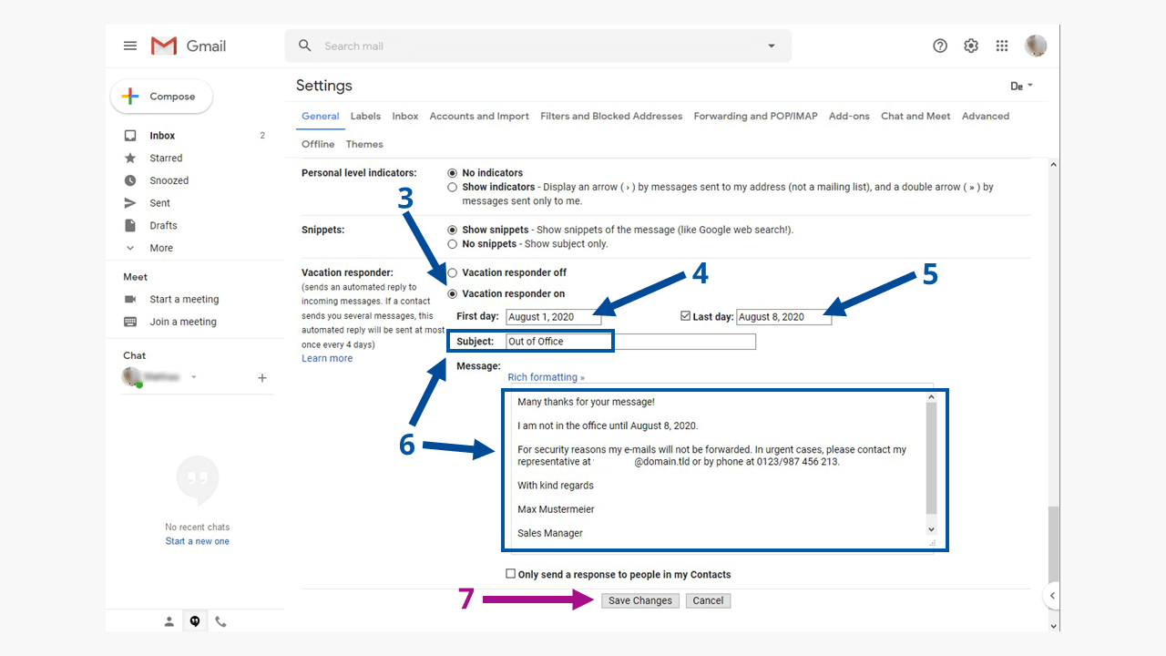Enable responses only to people in Contacts
The width and height of the screenshot is (1166, 656).
[x=511, y=574]
